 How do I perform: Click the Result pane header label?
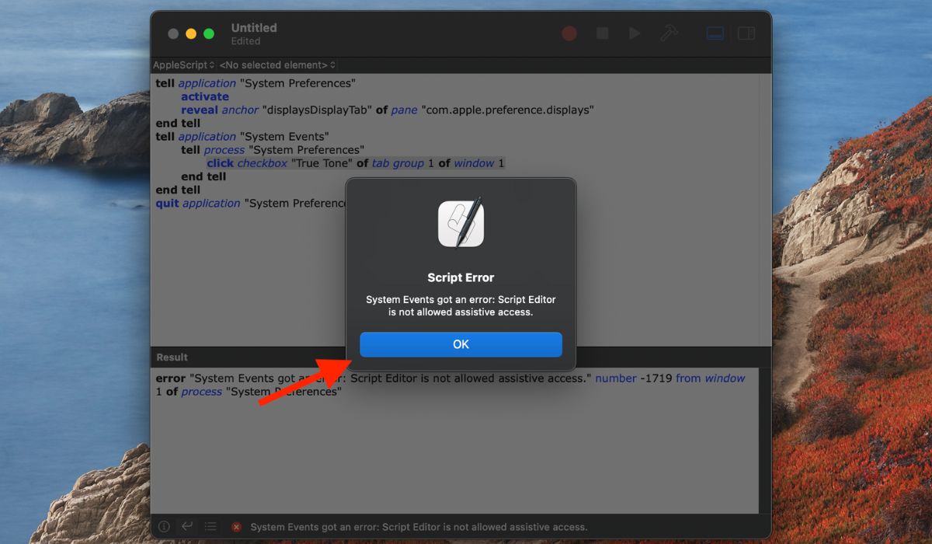tap(172, 357)
